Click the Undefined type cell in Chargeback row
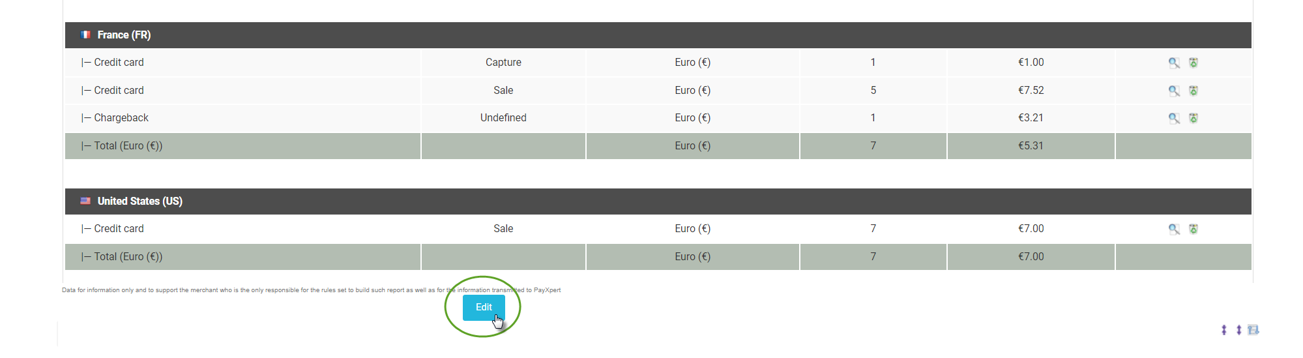This screenshot has height=358, width=1303. click(x=503, y=118)
